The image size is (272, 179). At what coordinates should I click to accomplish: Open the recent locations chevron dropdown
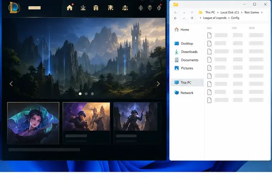(x=184, y=18)
